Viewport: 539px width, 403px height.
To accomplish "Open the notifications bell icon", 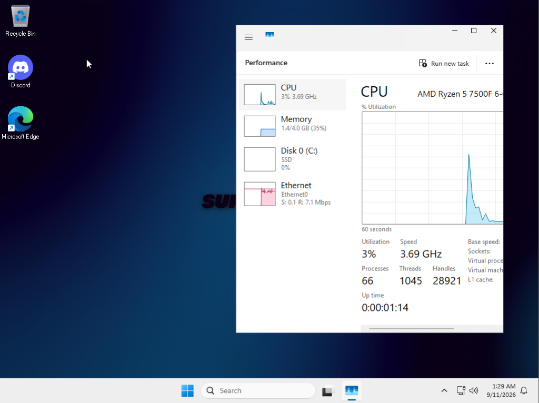I will [524, 390].
